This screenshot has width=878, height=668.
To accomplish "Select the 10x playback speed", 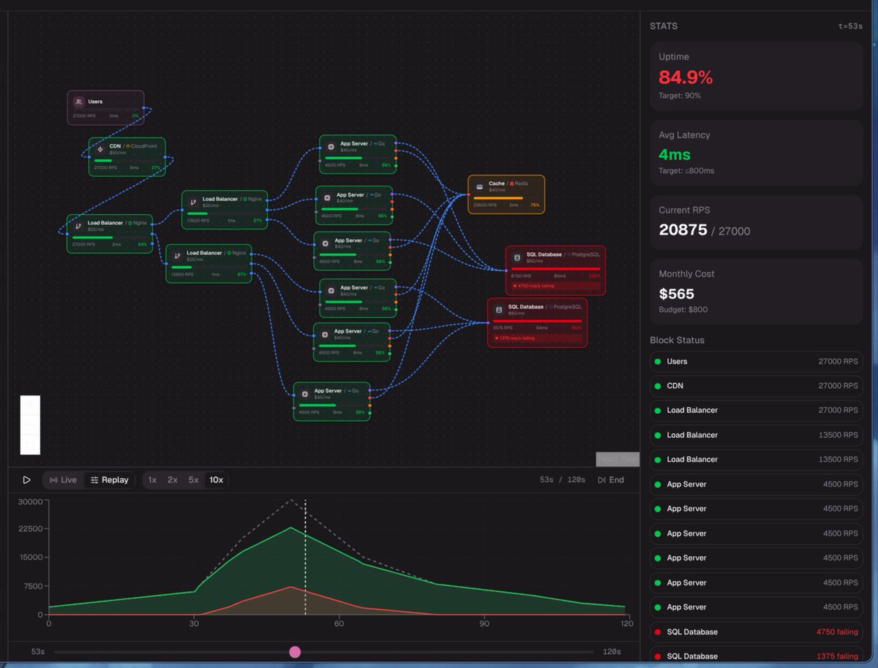I will coord(217,480).
